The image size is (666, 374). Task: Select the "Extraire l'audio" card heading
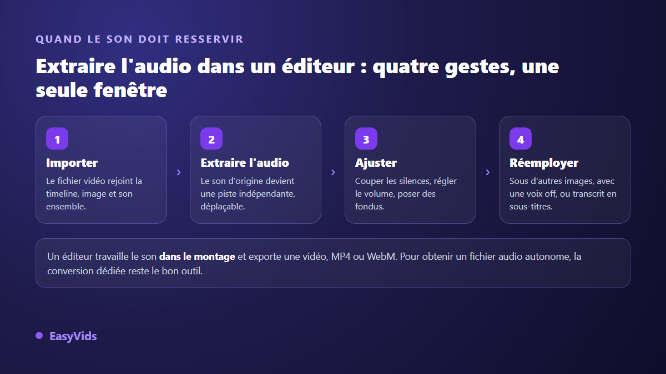click(245, 163)
